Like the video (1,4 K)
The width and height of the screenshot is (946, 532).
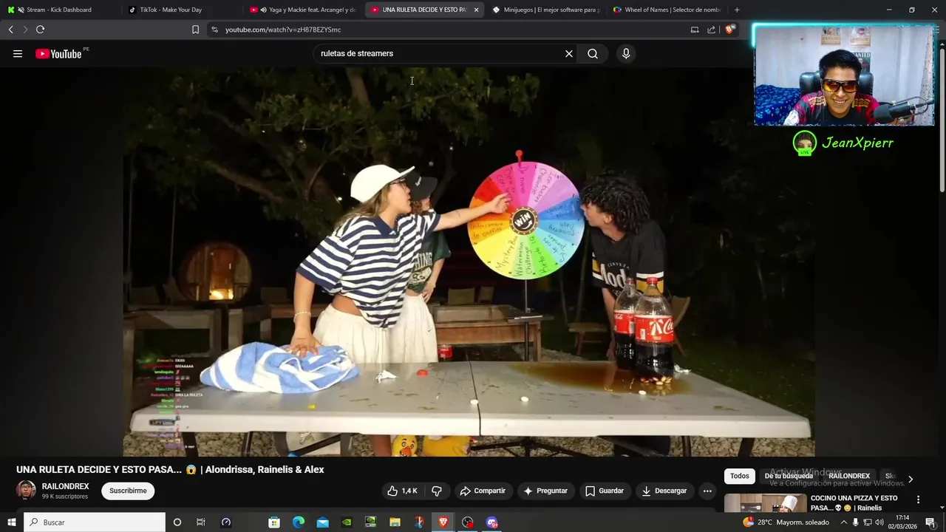[x=403, y=491]
